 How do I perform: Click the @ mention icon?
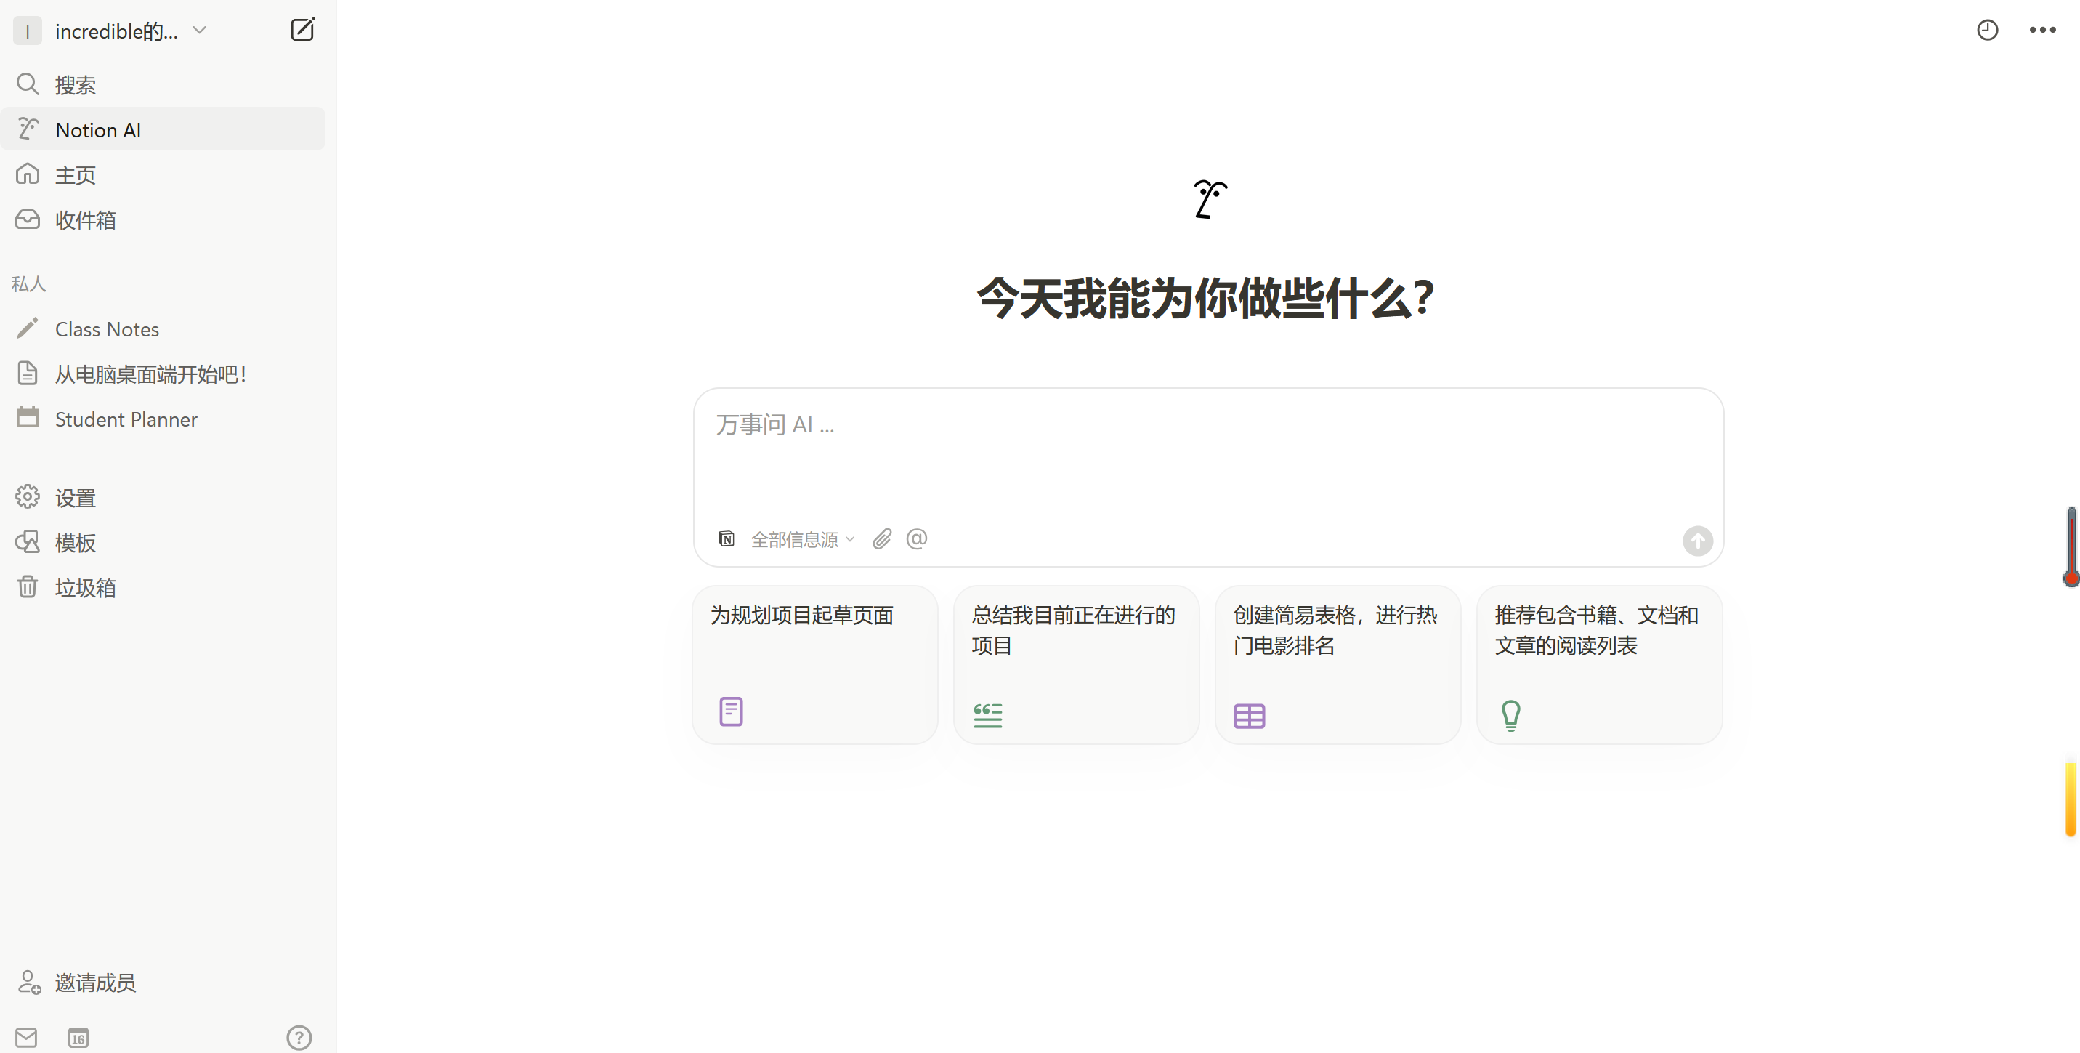click(x=916, y=538)
